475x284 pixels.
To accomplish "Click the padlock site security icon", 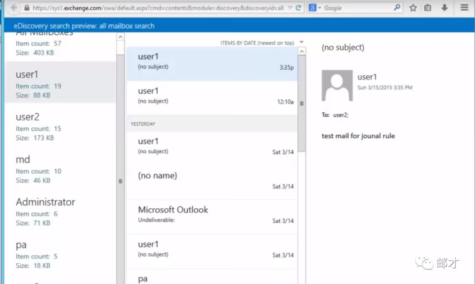I will 27,8.
